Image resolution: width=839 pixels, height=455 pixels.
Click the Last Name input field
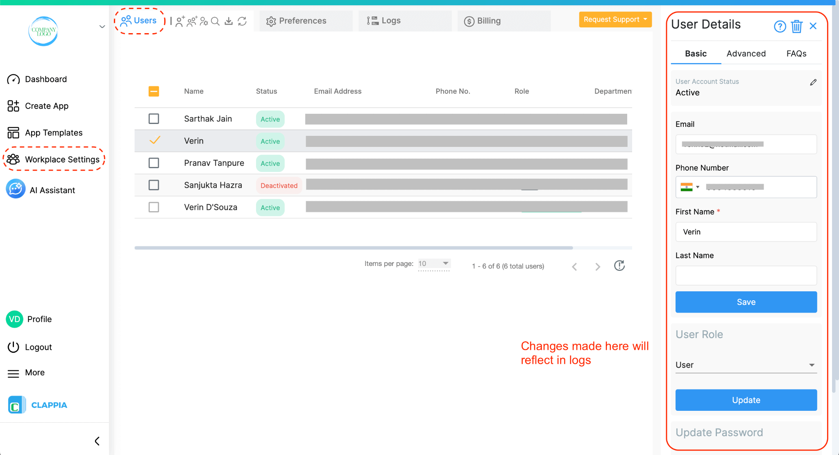746,275
